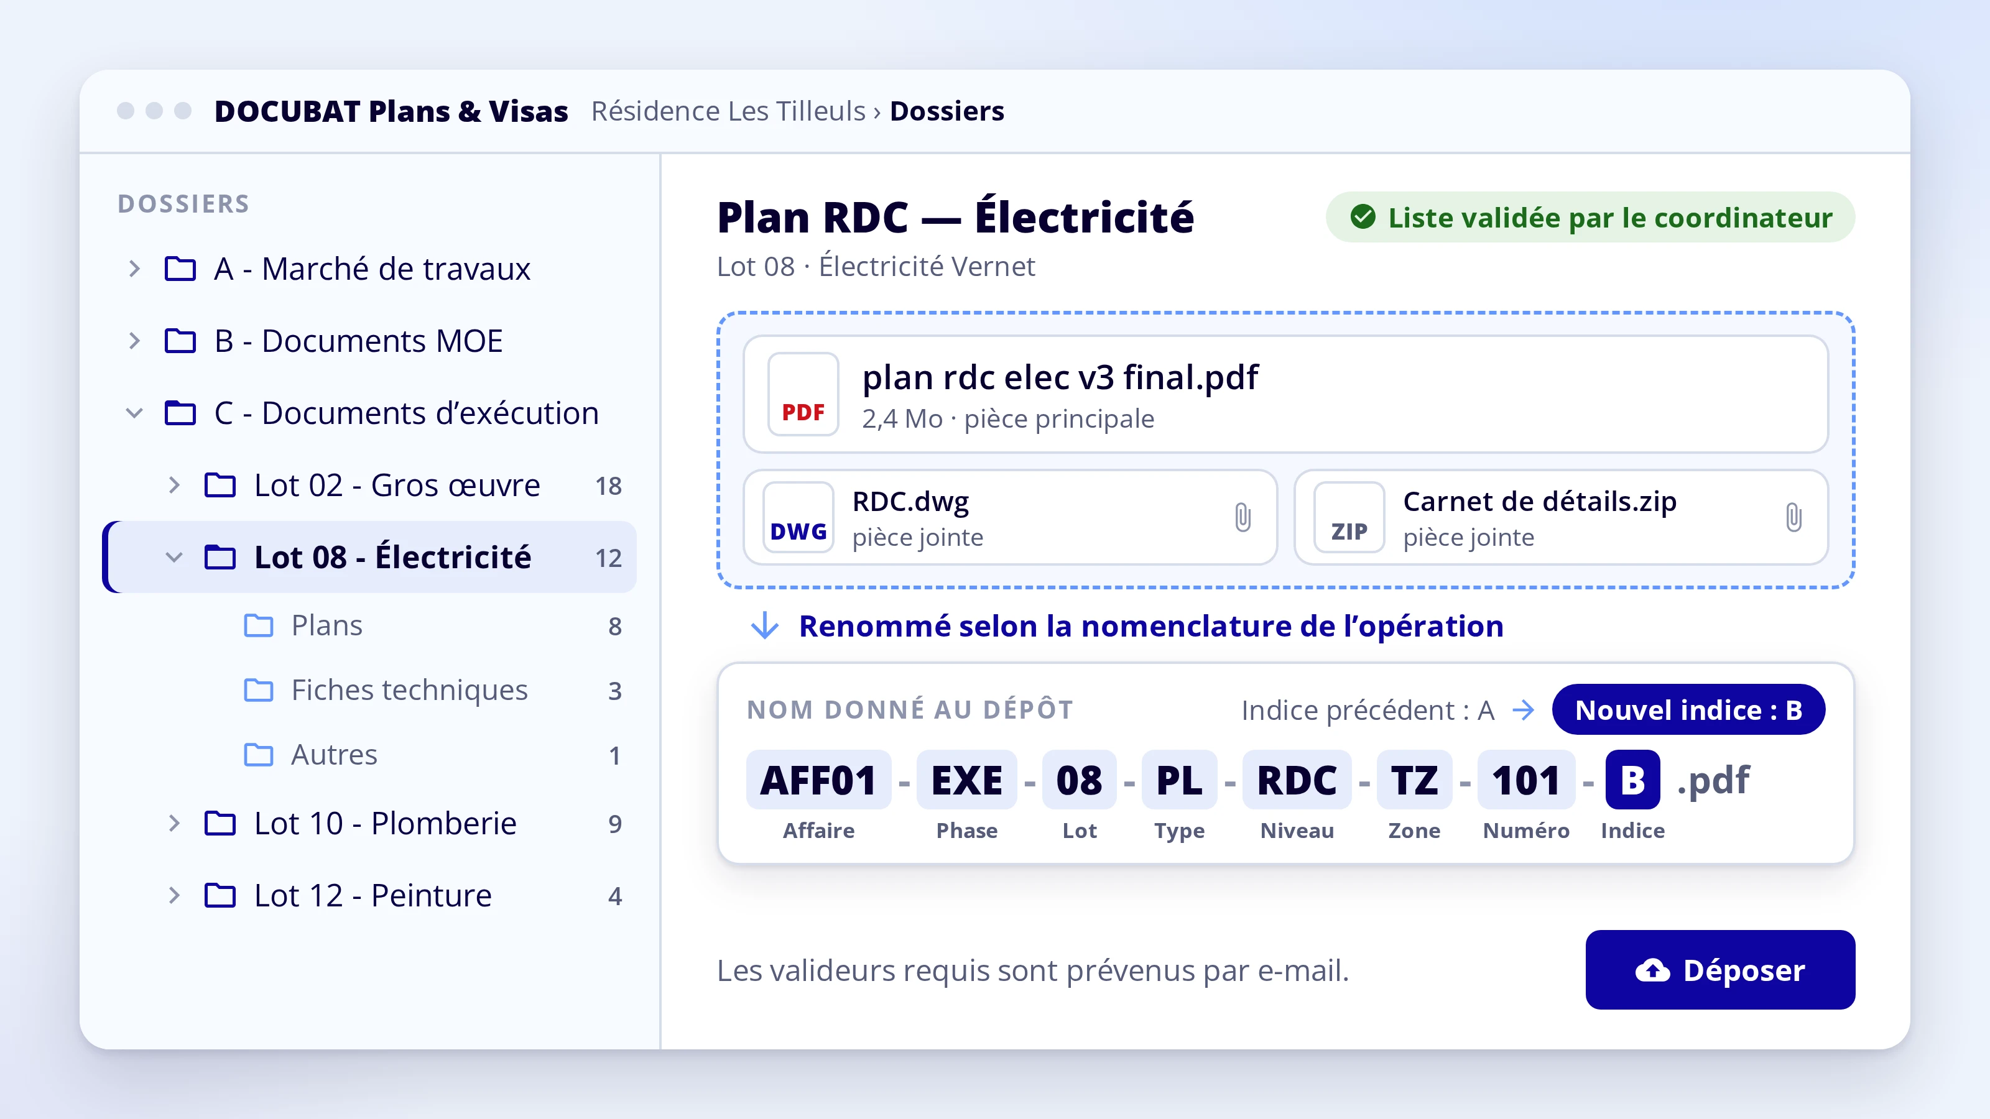
Task: Click folder icon of Lot 02 - Gros œuvre
Action: [220, 485]
